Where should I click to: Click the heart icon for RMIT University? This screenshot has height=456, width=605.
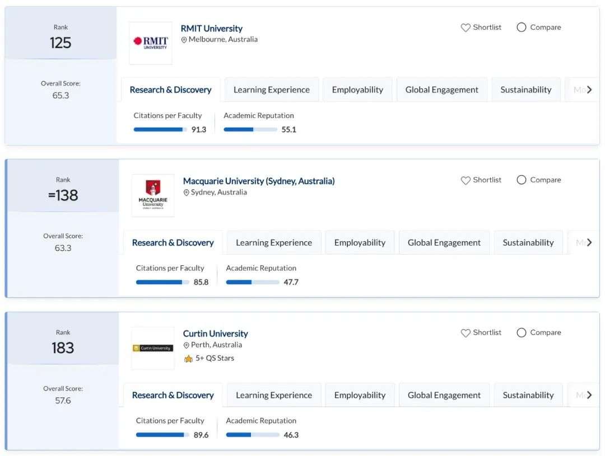click(466, 28)
